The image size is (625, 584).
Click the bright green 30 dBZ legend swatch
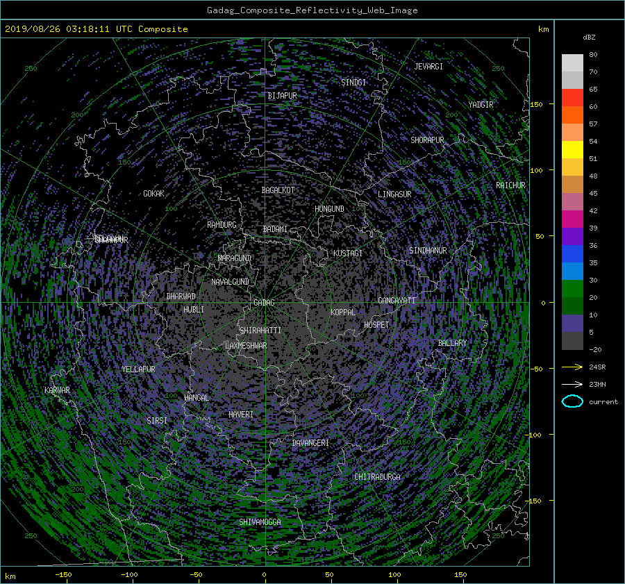(572, 288)
